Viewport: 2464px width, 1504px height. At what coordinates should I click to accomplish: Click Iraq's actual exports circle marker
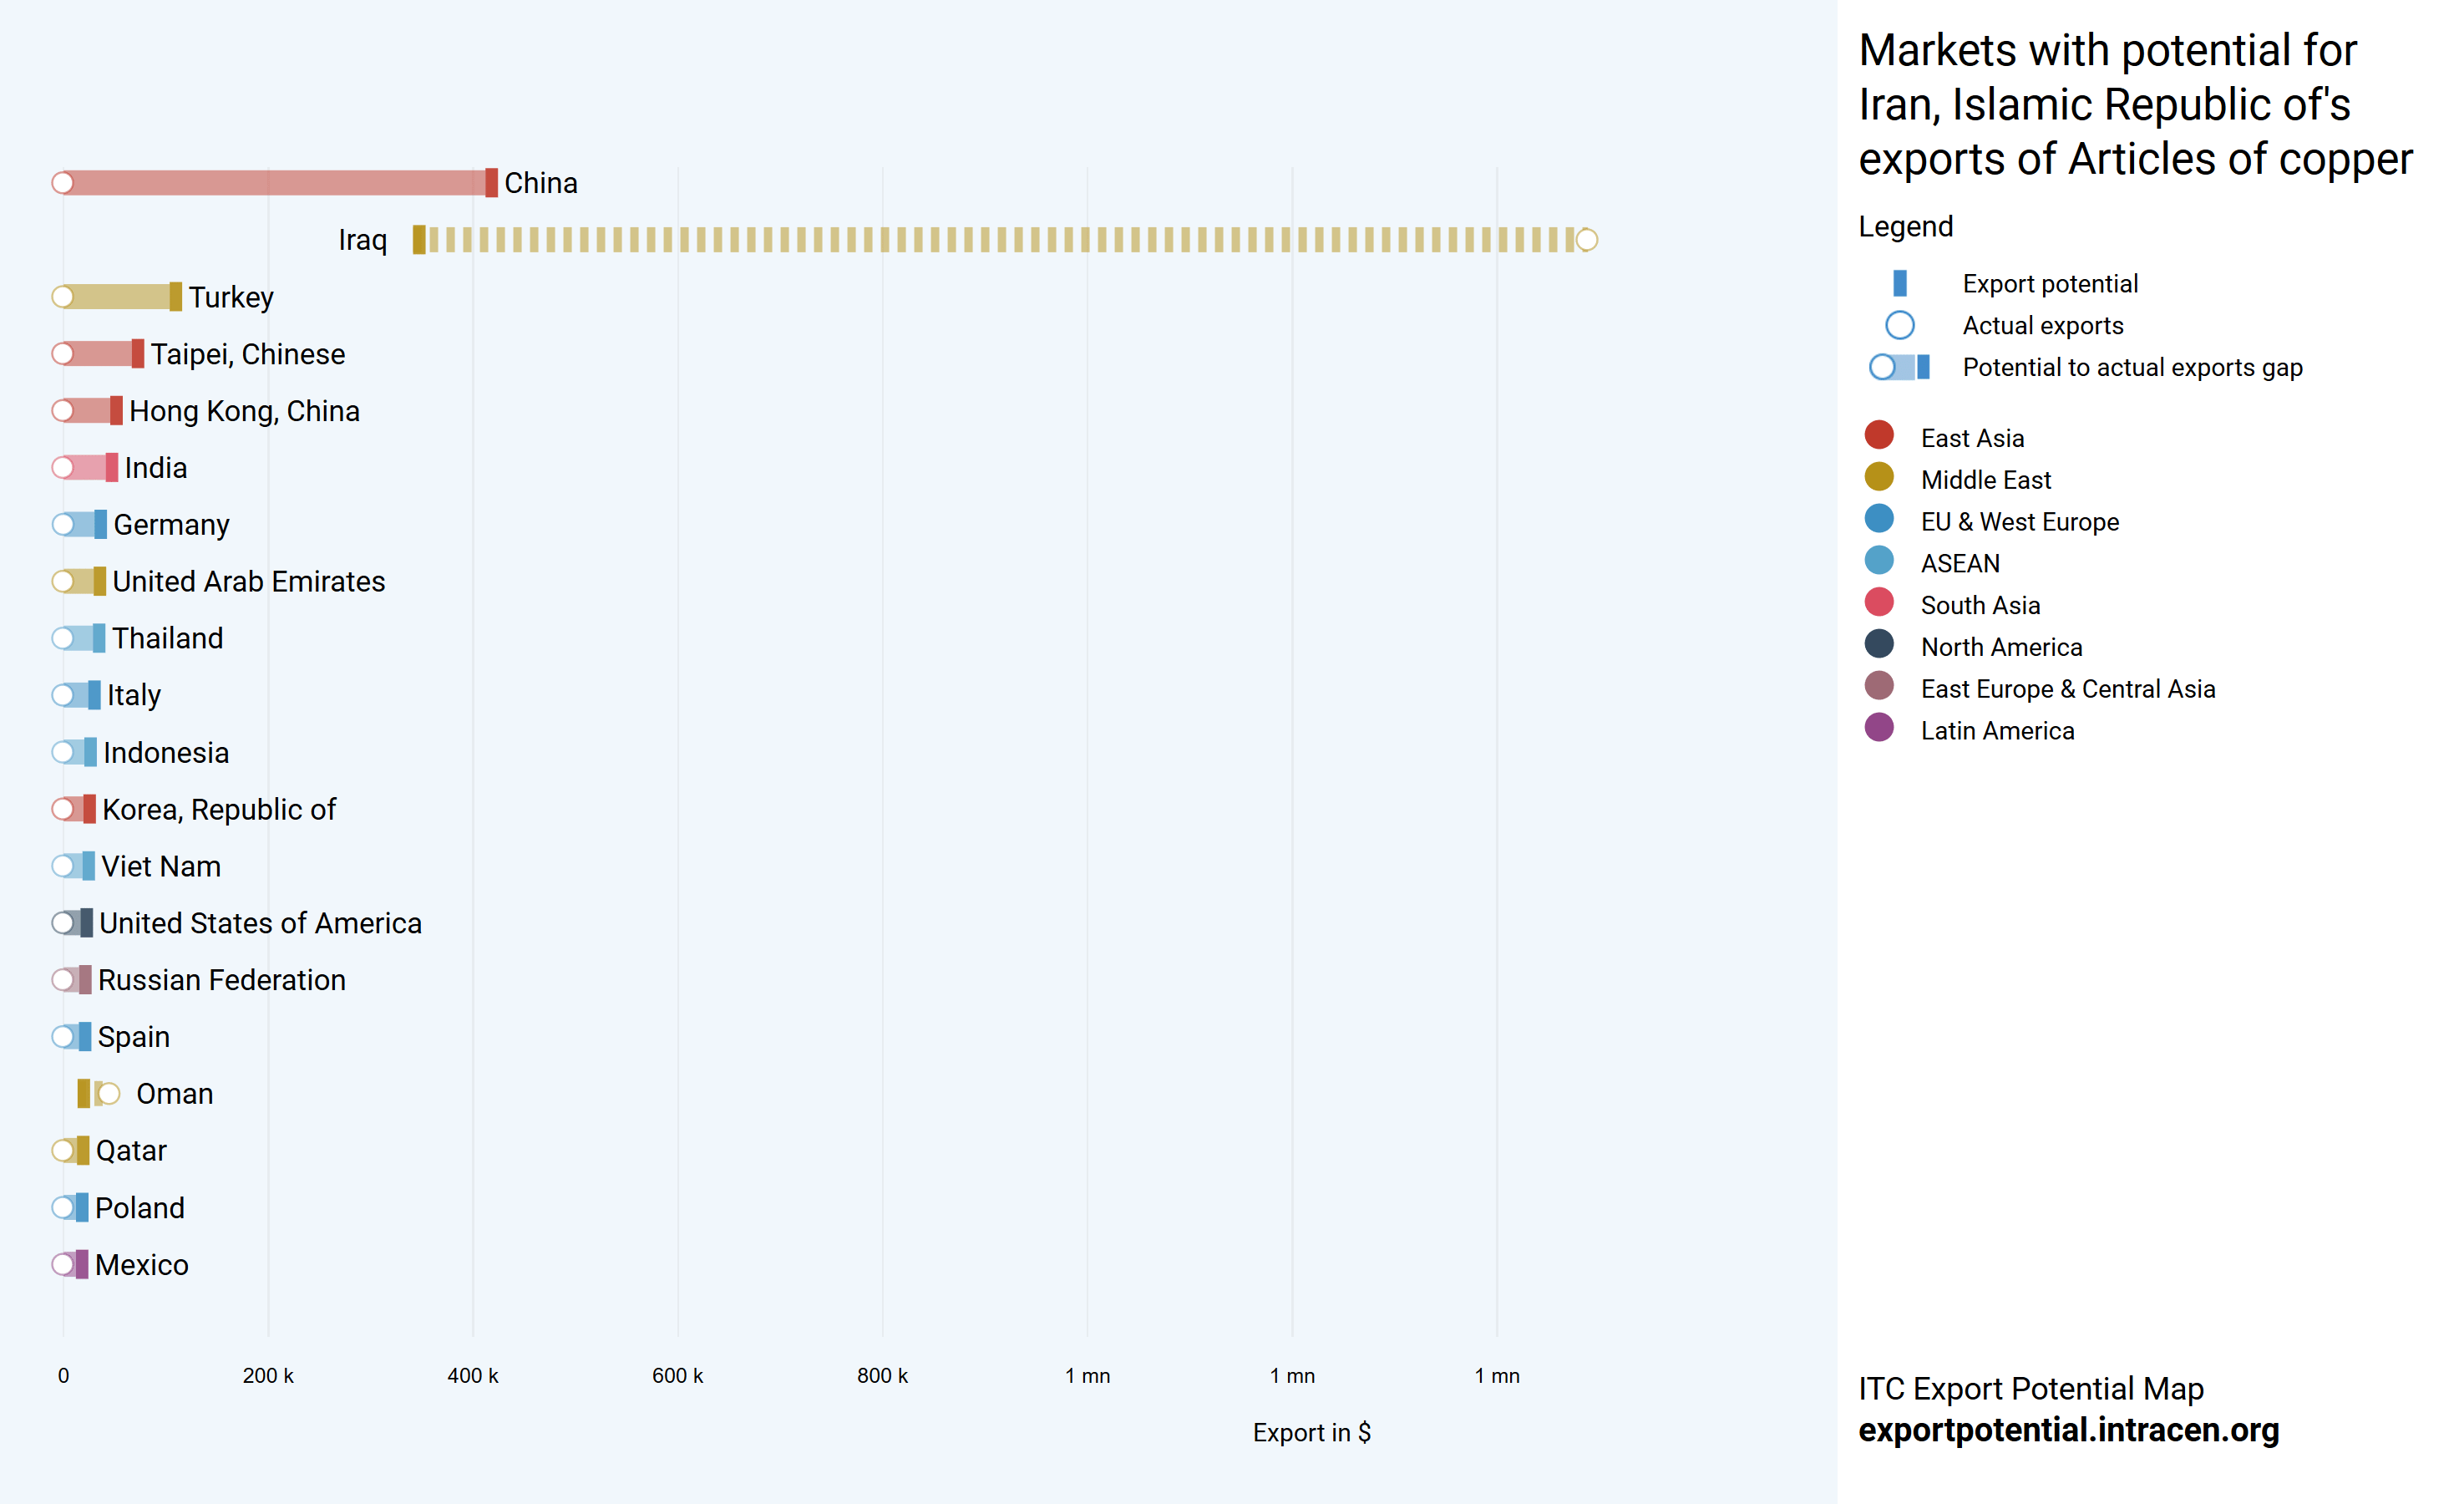click(x=1586, y=240)
